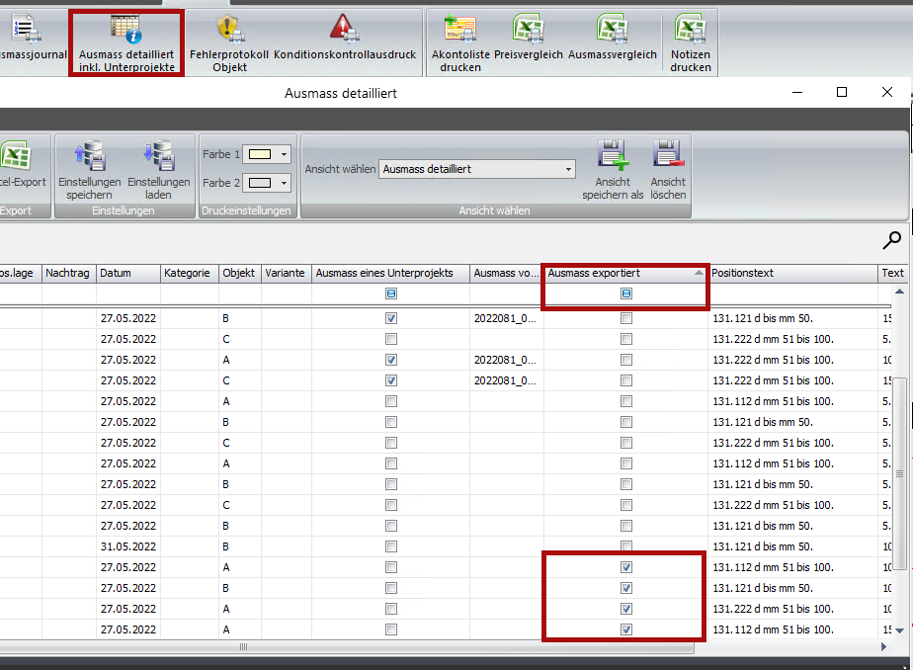The width and height of the screenshot is (913, 670).
Task: Open the Farbe 1 color dropdown
Action: (x=285, y=154)
